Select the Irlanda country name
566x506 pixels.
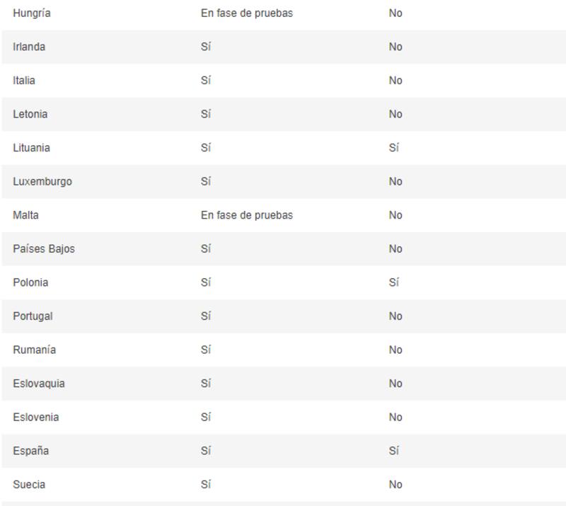pyautogui.click(x=29, y=47)
